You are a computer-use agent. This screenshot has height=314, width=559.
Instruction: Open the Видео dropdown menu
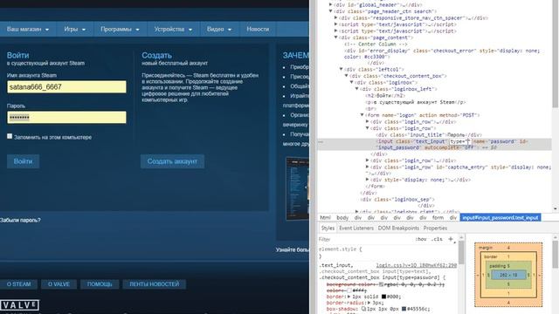pos(219,29)
